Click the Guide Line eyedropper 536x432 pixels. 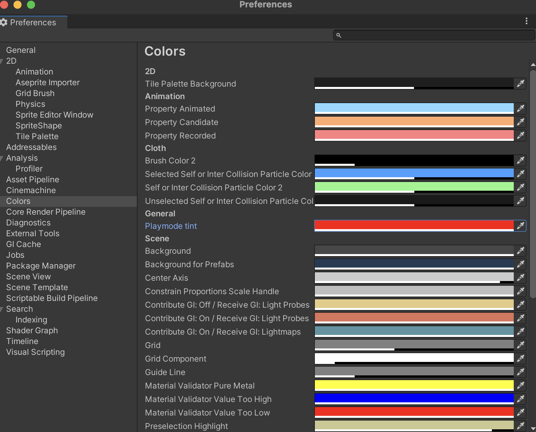click(520, 372)
